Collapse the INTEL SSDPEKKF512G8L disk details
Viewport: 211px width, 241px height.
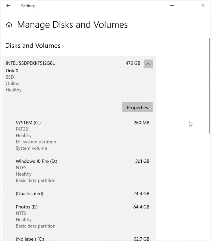(x=148, y=64)
